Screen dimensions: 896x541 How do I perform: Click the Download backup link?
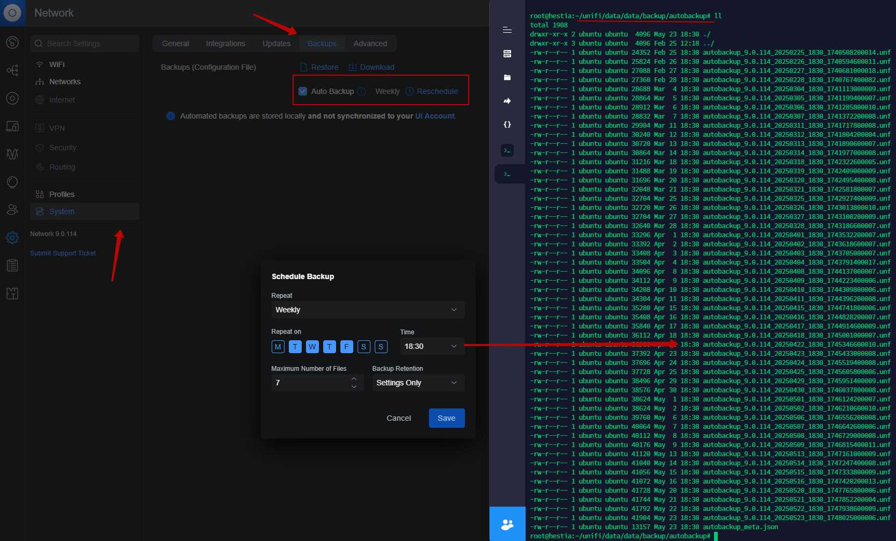pos(371,67)
